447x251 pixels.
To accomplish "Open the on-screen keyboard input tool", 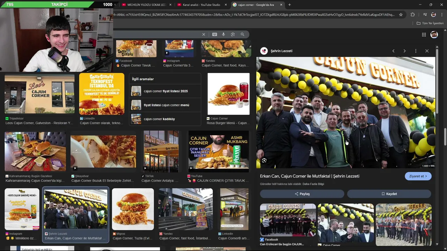I will 214,35.
